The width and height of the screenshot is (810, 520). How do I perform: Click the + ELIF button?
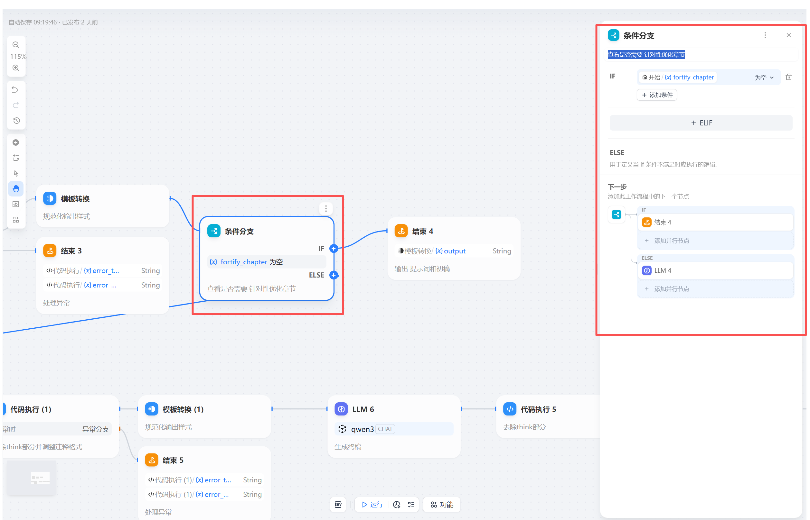(x=701, y=123)
